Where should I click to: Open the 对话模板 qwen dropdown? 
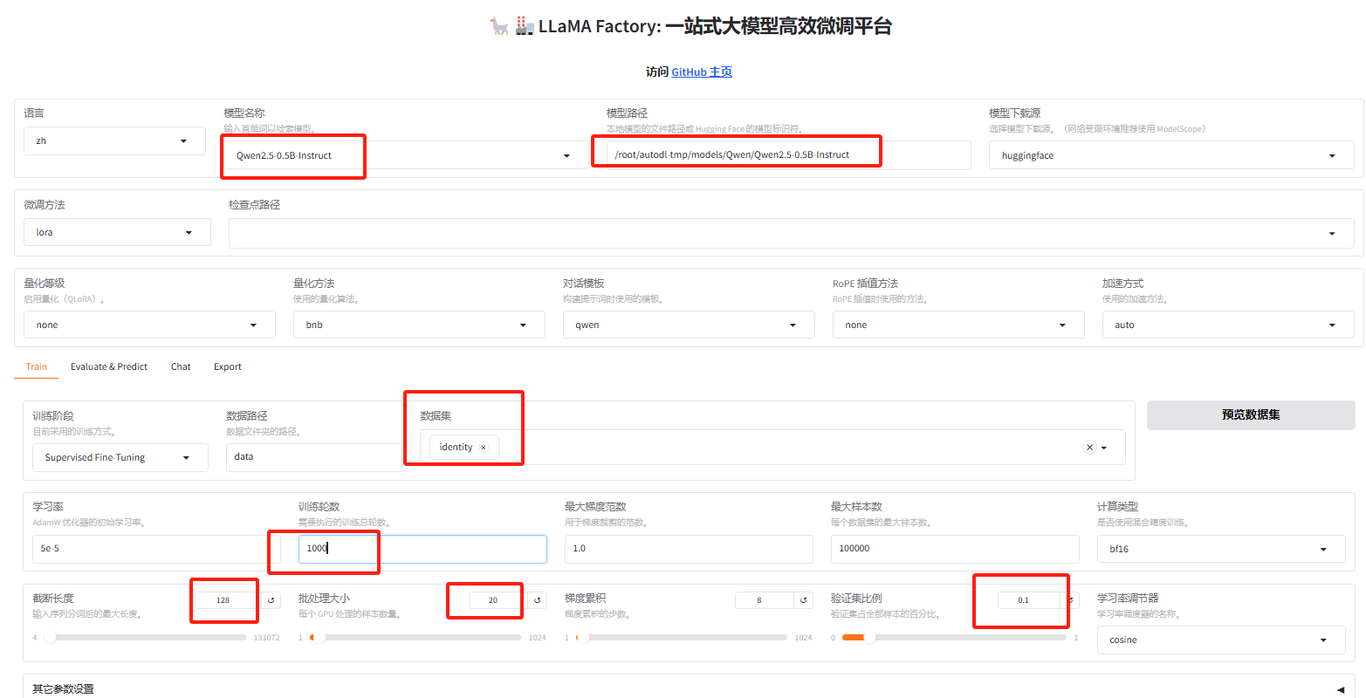tap(689, 325)
